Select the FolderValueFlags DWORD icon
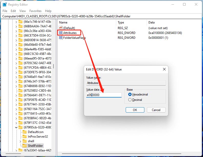Screen dimensions: 203x157 [60, 38]
